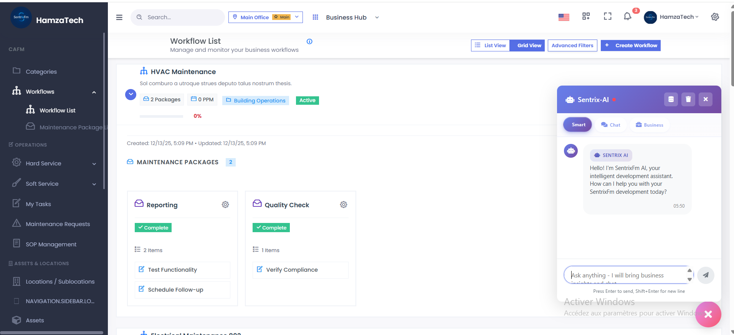Open the notifications bell
This screenshot has width=734, height=335.
point(627,17)
